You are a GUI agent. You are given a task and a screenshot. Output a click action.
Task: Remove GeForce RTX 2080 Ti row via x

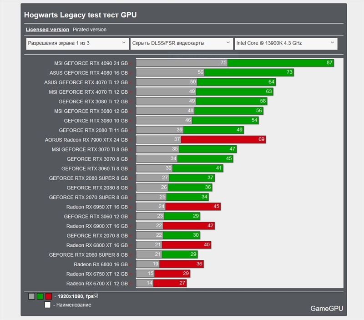[131, 131]
